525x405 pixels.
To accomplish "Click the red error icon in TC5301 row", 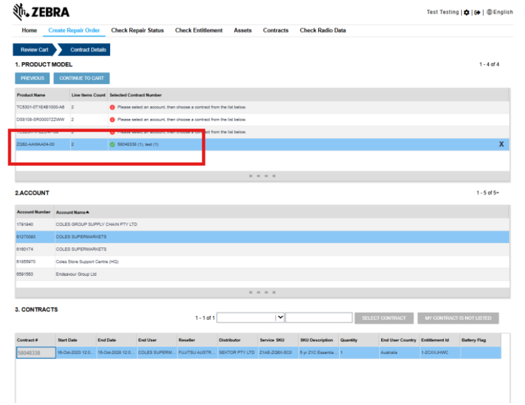I will click(112, 107).
